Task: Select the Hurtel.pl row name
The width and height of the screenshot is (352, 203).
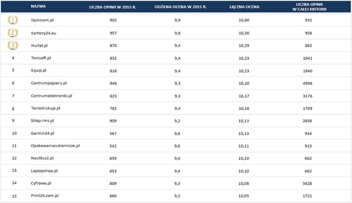Action: tap(39, 46)
